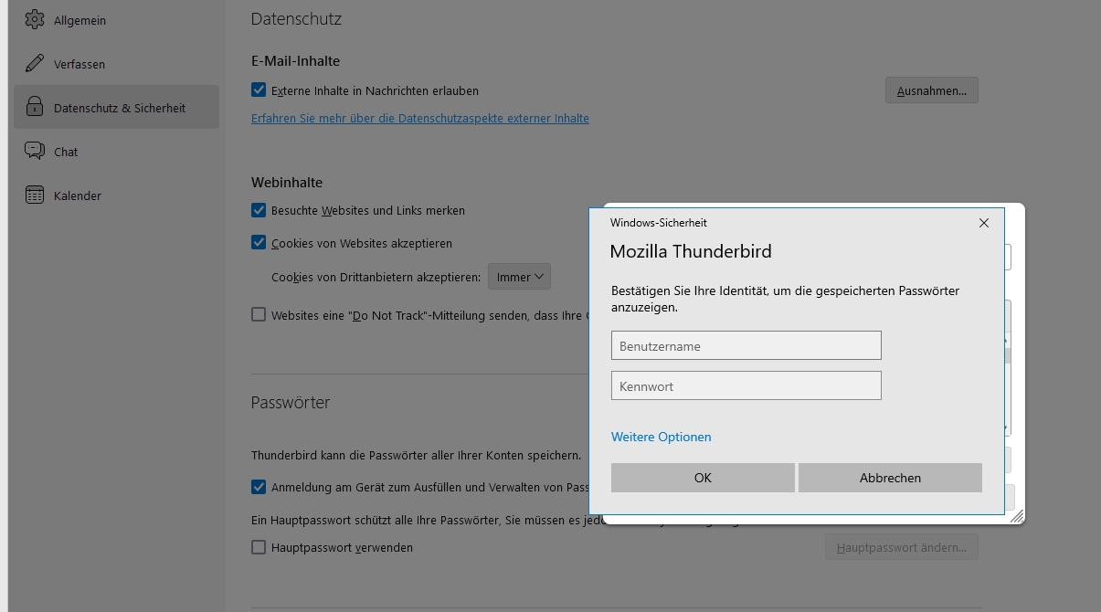Click the Kalender grid icon
Screen dimensions: 1101x612
35,195
